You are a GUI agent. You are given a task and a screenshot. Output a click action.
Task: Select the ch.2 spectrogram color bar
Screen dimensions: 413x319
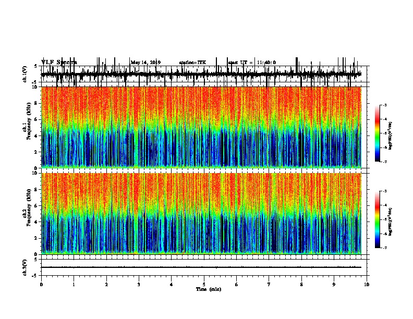[378, 219]
